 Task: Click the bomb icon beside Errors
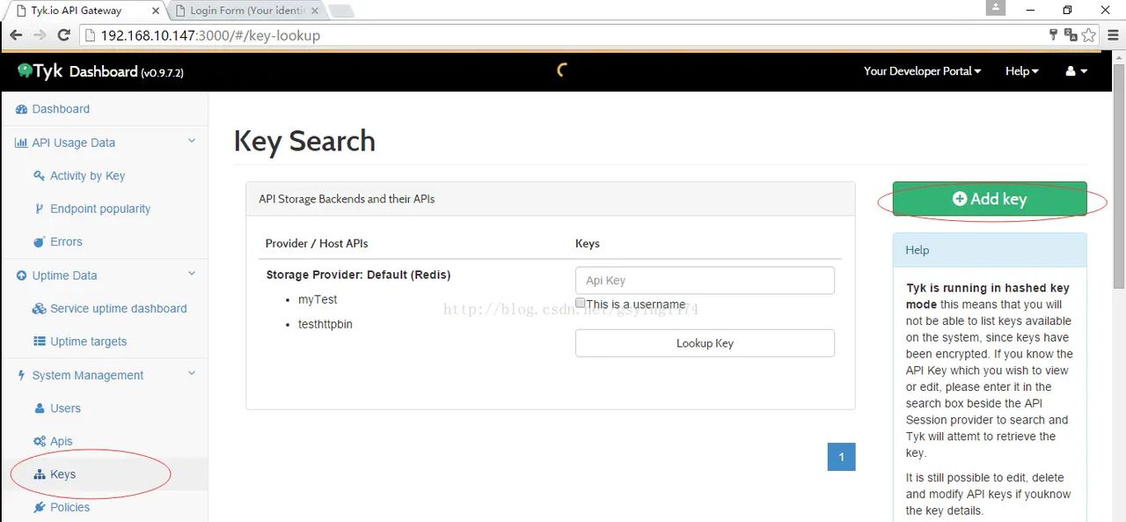pos(39,242)
